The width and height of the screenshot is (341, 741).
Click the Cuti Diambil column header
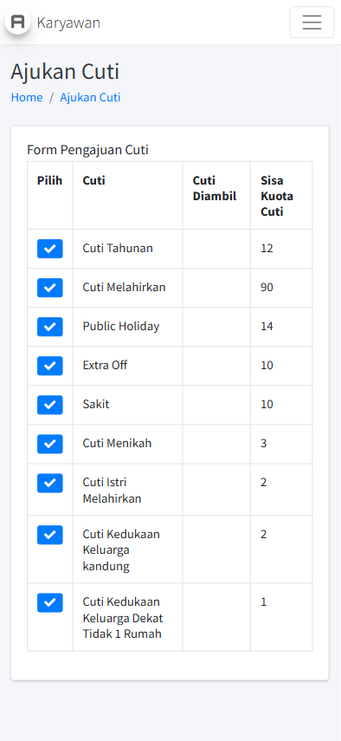point(215,188)
